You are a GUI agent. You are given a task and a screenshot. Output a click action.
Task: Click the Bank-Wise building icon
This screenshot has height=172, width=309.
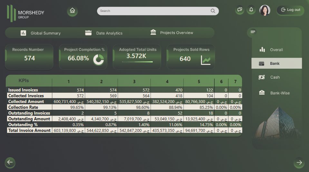coord(262,92)
